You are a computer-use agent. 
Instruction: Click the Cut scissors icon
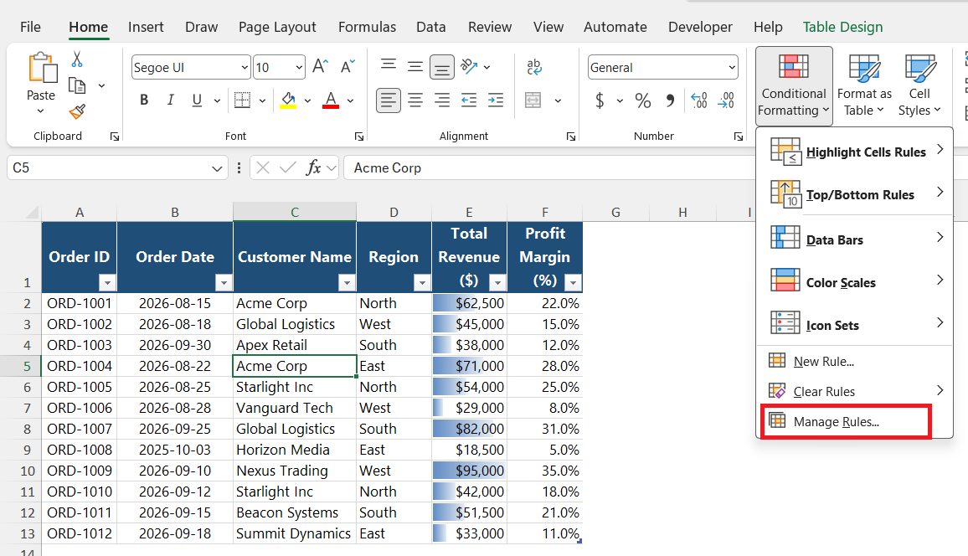[76, 59]
